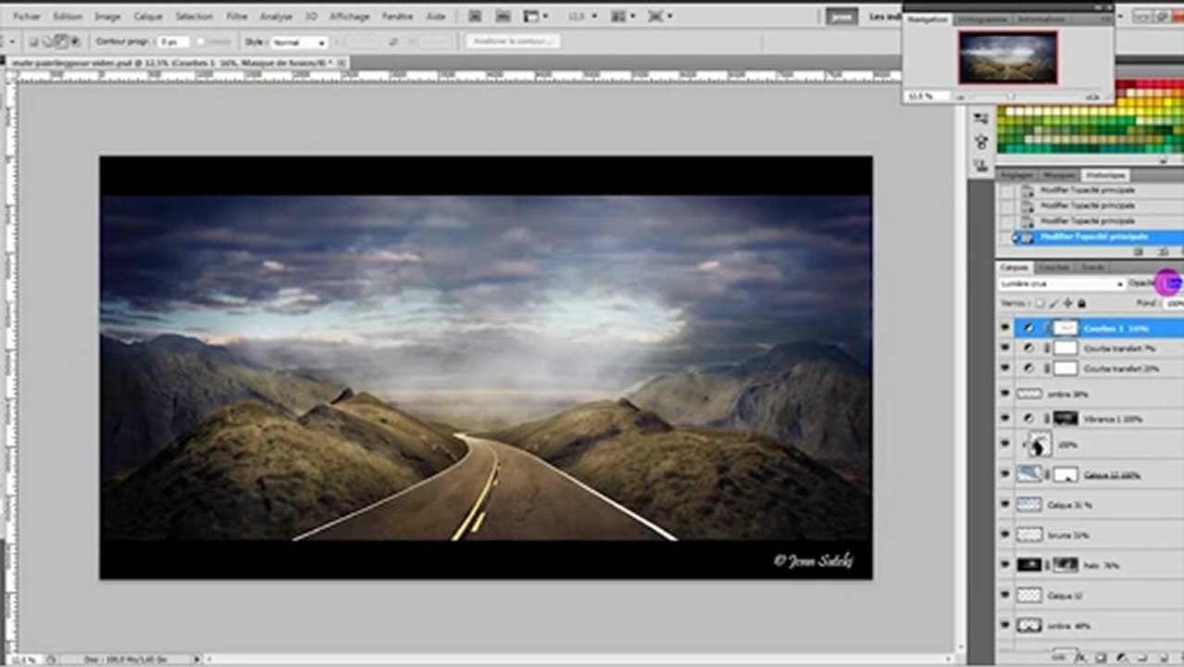Open the Fichier menu

coord(27,17)
